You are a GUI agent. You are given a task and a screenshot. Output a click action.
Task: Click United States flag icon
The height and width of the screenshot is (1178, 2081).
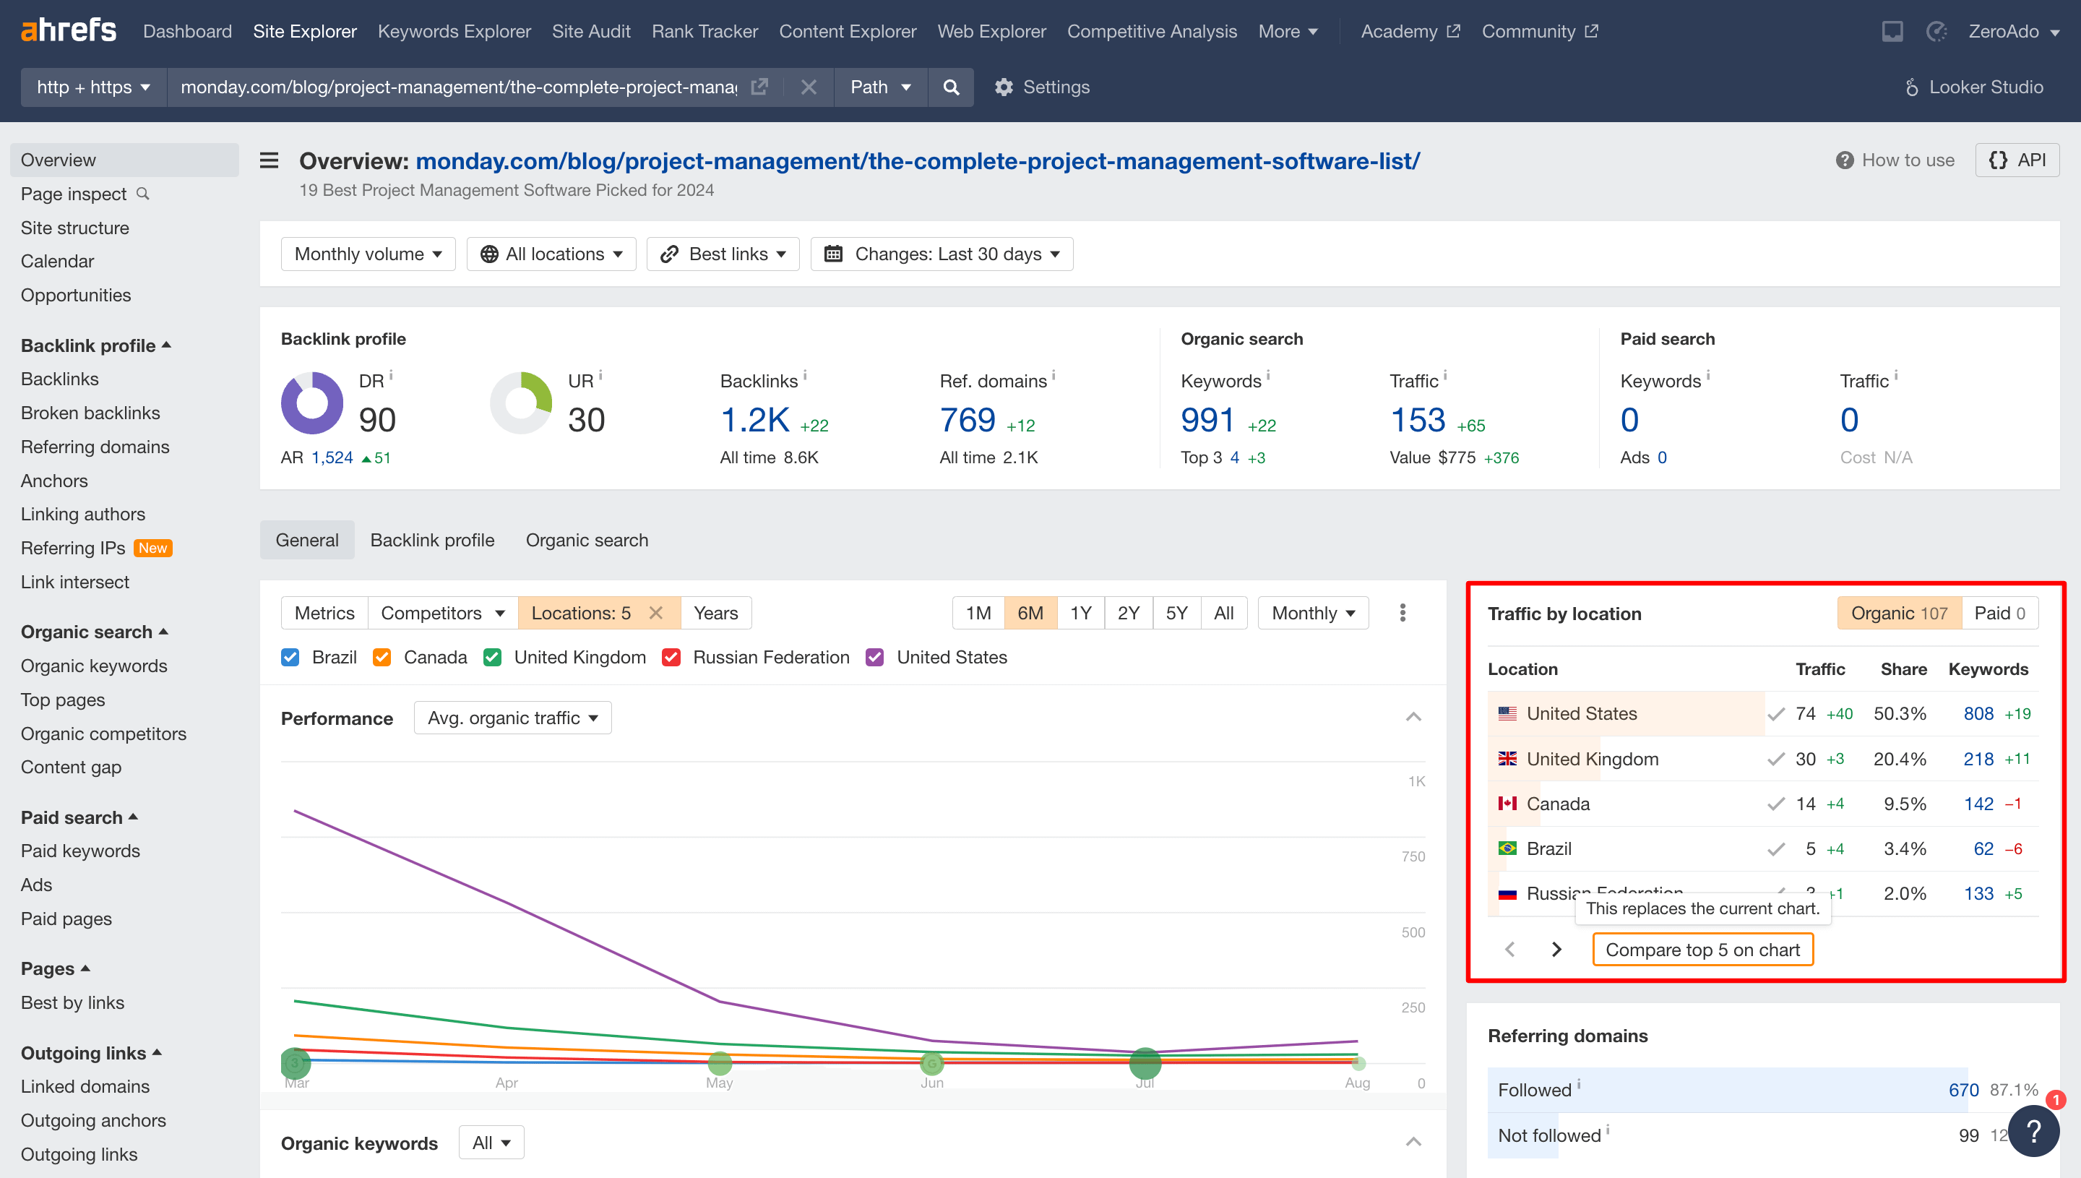point(1507,713)
